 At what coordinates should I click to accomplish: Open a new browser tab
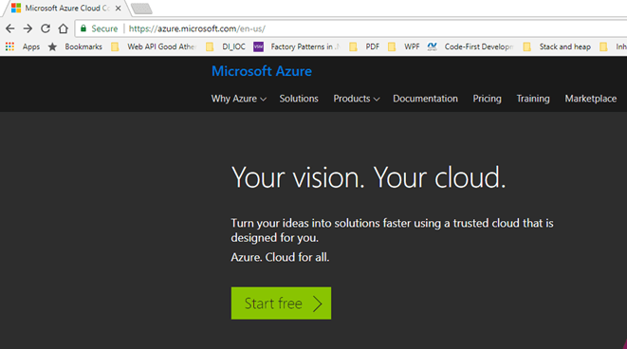141,9
